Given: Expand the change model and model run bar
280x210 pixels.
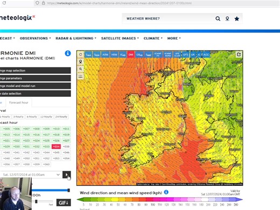Looking at the screenshot, I should tap(36, 86).
